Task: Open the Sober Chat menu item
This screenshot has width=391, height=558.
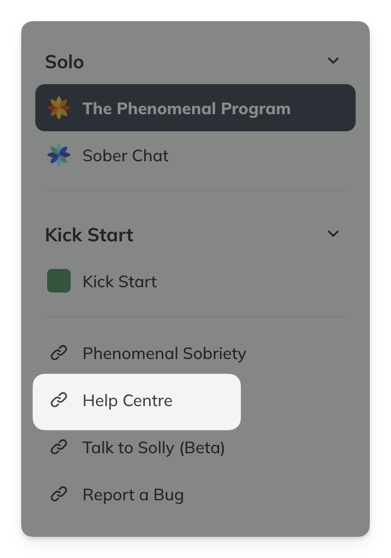Action: (125, 155)
